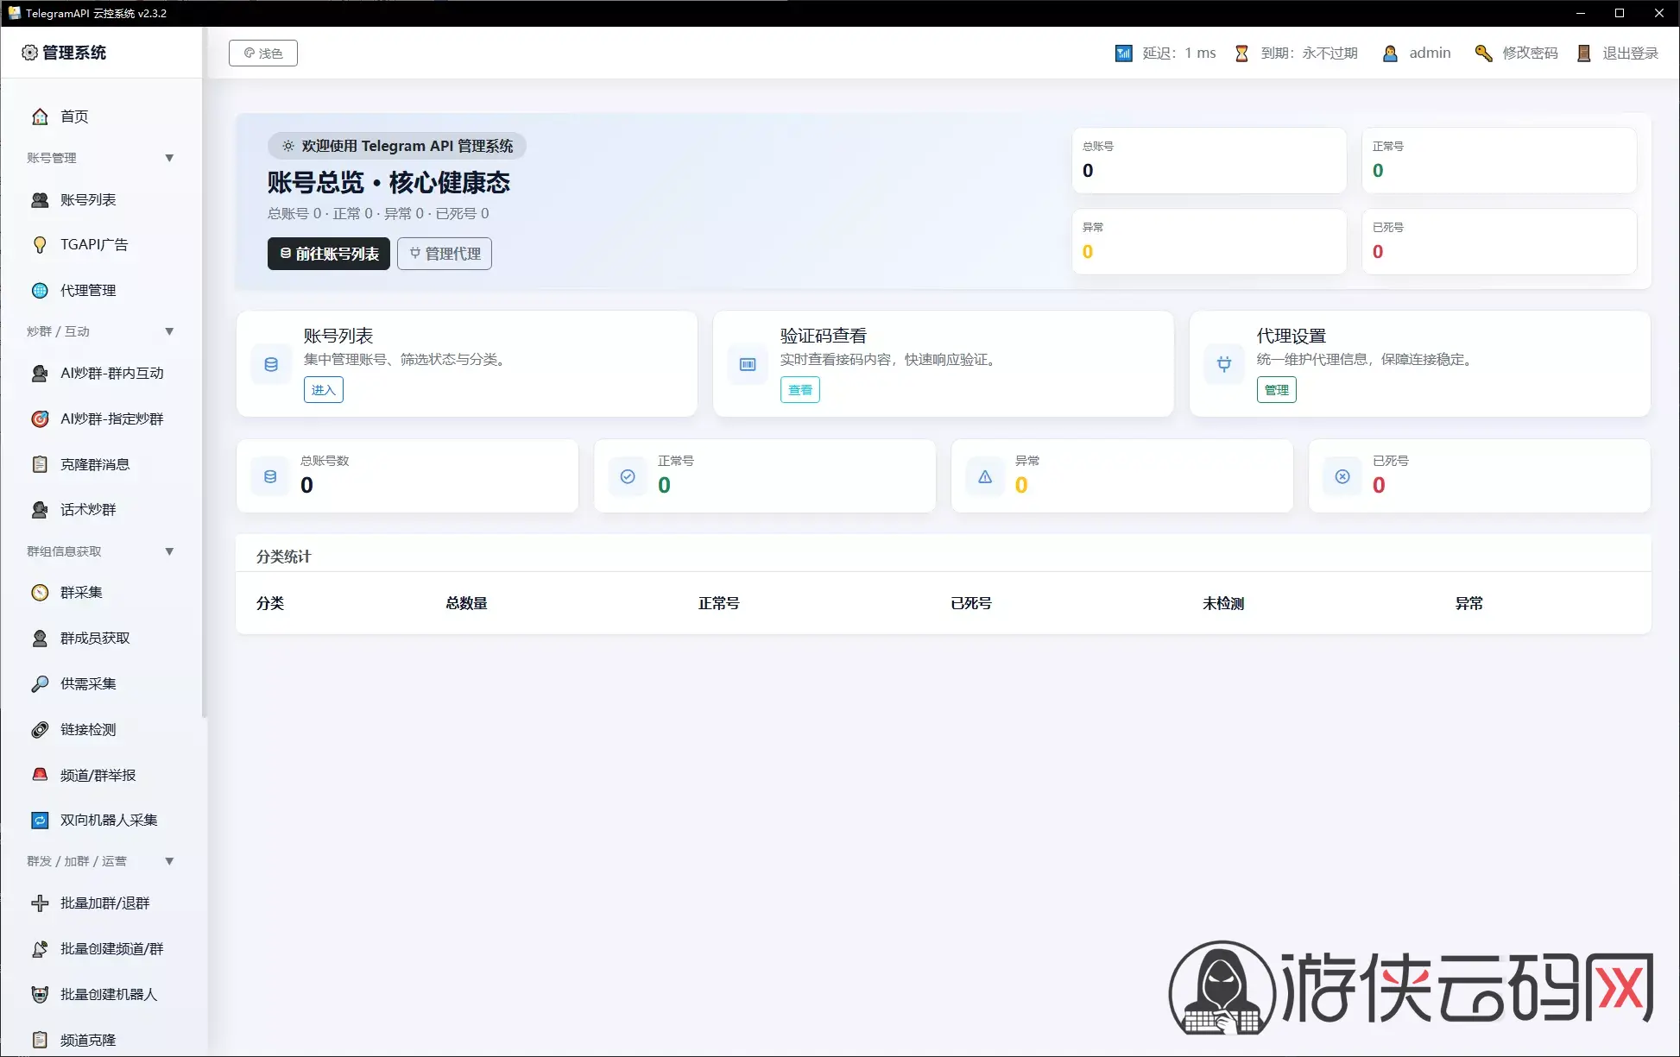Screen dimensions: 1680x1057
Task: Click the warning triangle icon in 异常 stat
Action: (985, 476)
